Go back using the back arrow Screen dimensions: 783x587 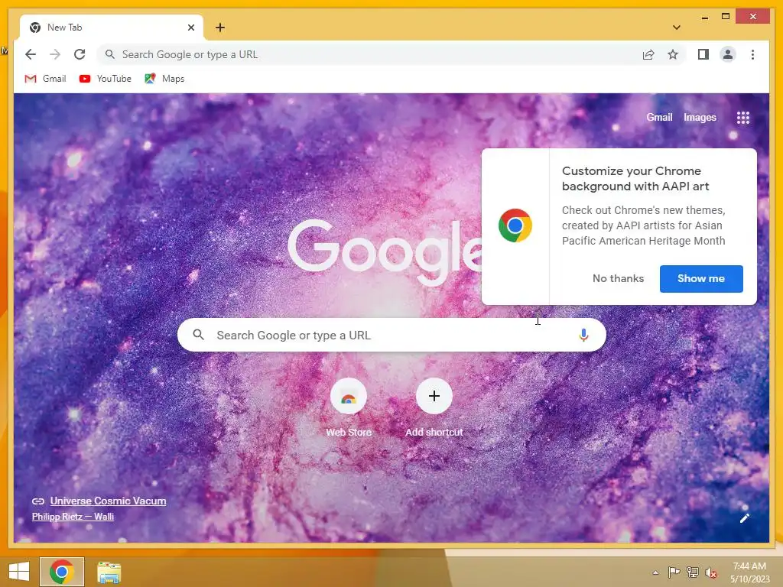click(x=31, y=54)
